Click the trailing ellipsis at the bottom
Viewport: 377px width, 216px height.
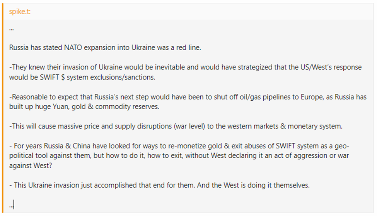[12, 205]
